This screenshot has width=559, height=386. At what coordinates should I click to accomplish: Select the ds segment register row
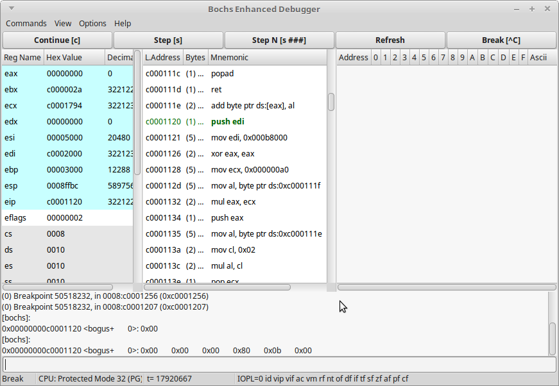tap(67, 250)
